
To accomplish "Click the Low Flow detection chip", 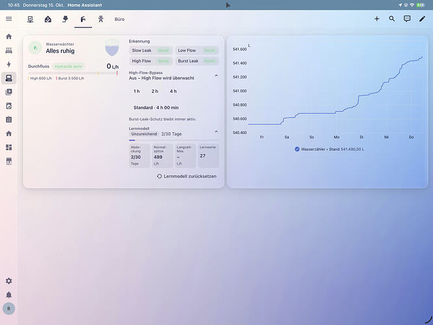I will click(x=197, y=50).
